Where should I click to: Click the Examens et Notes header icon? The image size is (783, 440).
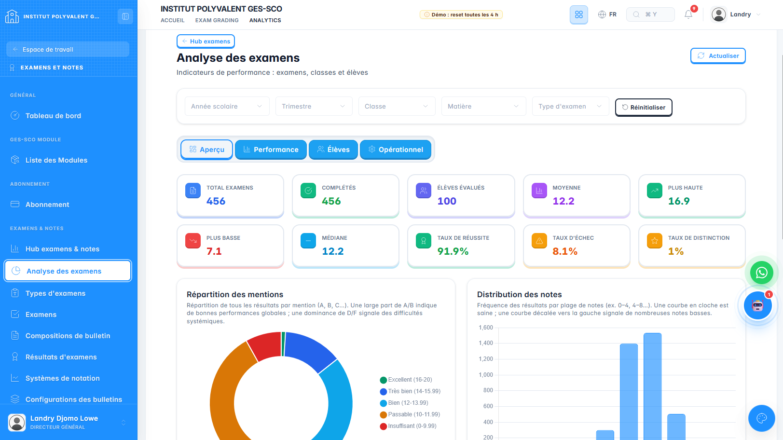click(x=12, y=68)
